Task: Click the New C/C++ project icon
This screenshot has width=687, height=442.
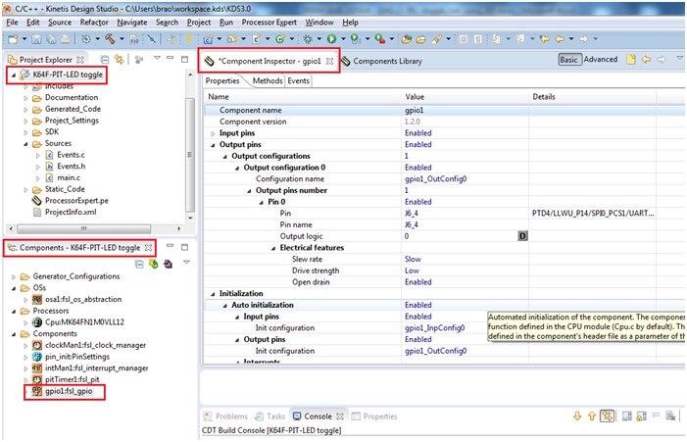Action: point(208,39)
